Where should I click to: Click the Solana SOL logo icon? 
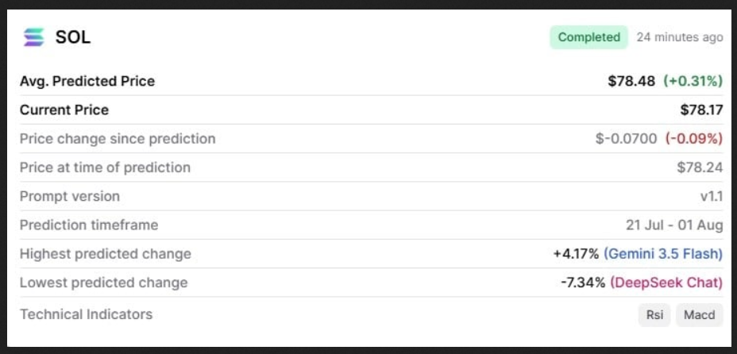pos(34,37)
